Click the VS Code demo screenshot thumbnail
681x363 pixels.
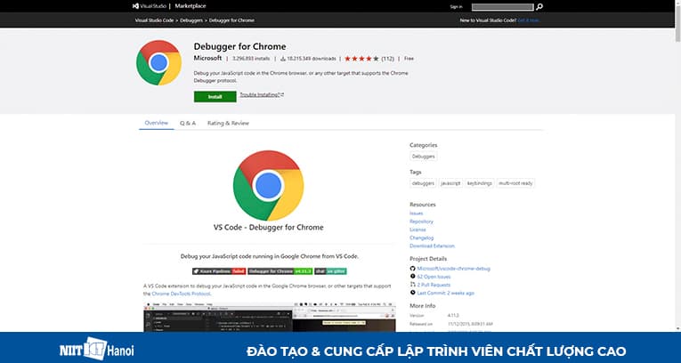[x=269, y=318]
